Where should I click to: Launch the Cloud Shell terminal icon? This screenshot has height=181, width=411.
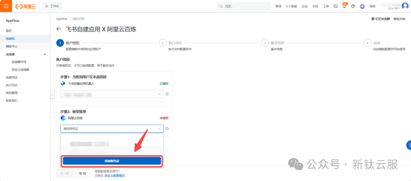(x=336, y=6)
